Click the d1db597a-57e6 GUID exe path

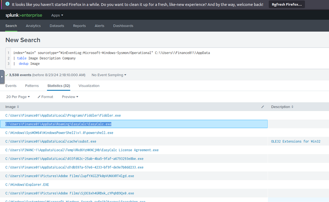(x=74, y=167)
